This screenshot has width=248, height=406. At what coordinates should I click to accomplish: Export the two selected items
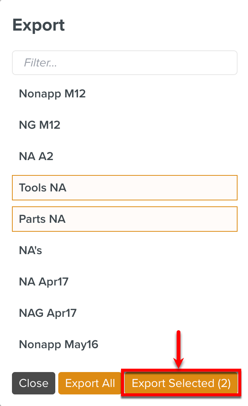pyautogui.click(x=181, y=383)
